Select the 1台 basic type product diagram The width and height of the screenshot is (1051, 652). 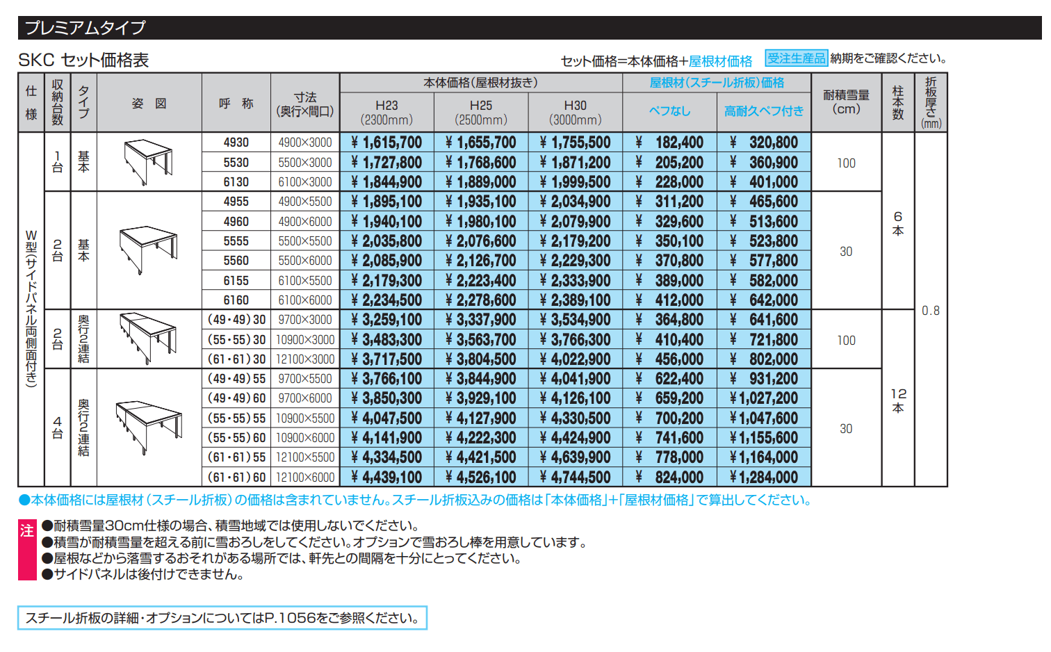(x=147, y=163)
